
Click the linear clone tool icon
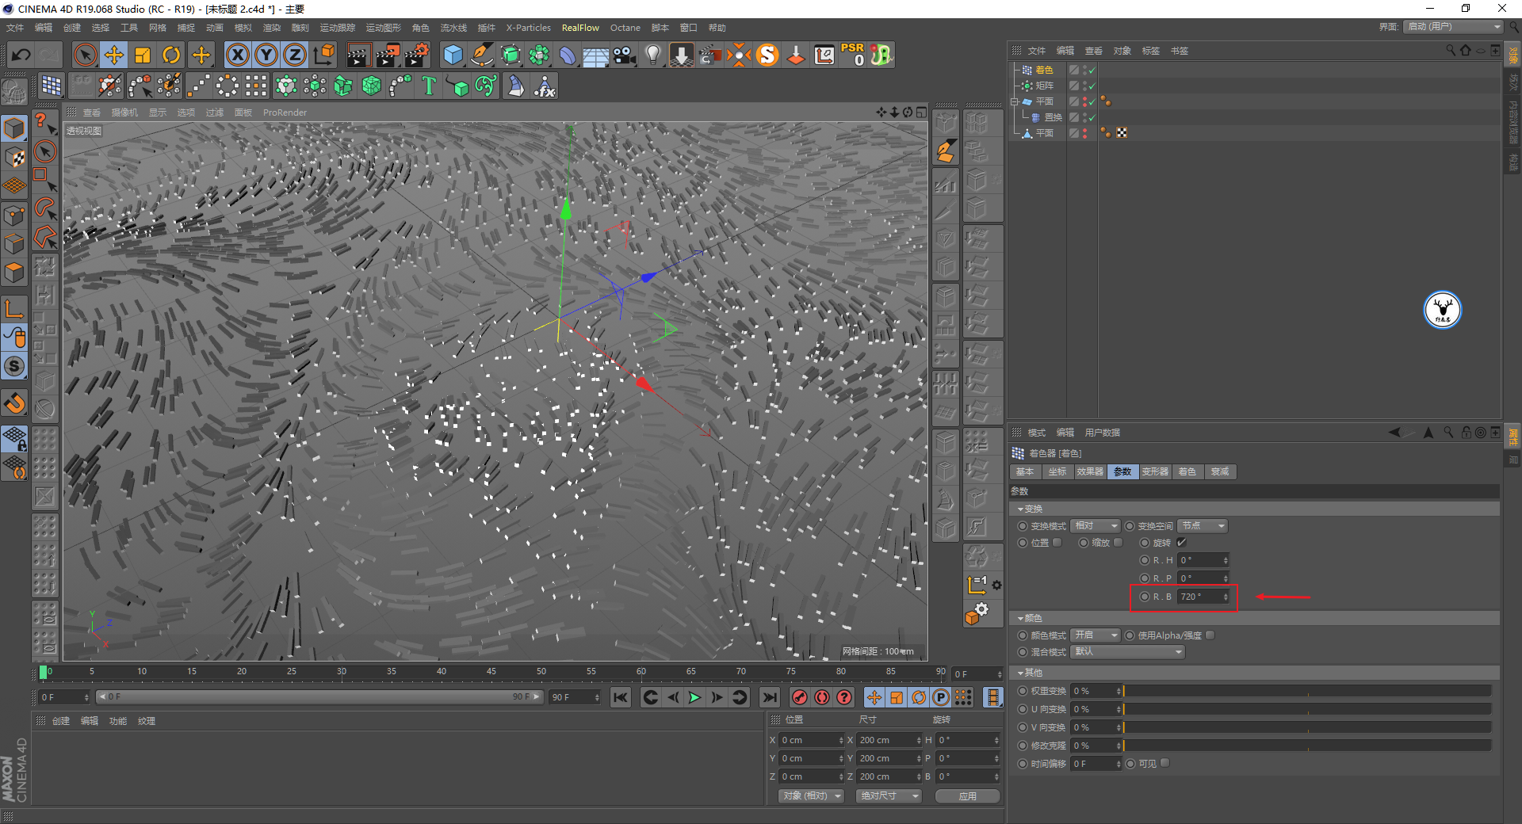[x=198, y=86]
